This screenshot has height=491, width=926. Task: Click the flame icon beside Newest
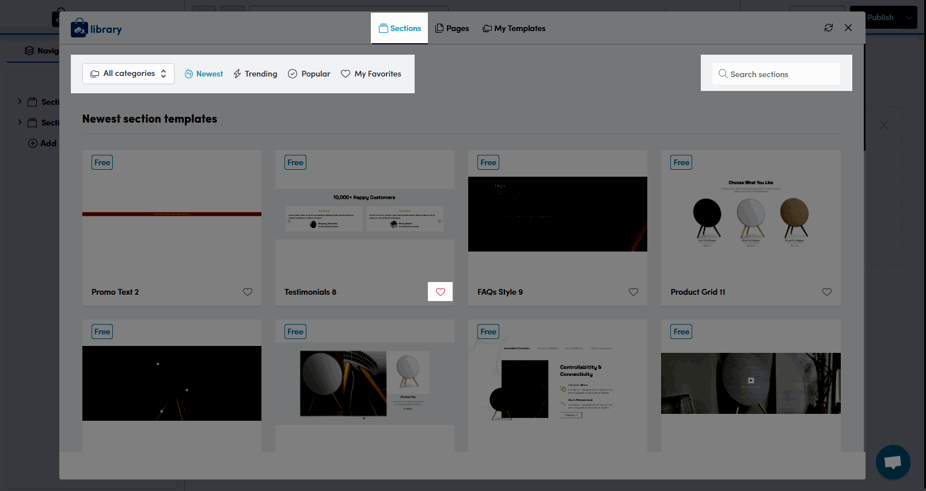[189, 74]
